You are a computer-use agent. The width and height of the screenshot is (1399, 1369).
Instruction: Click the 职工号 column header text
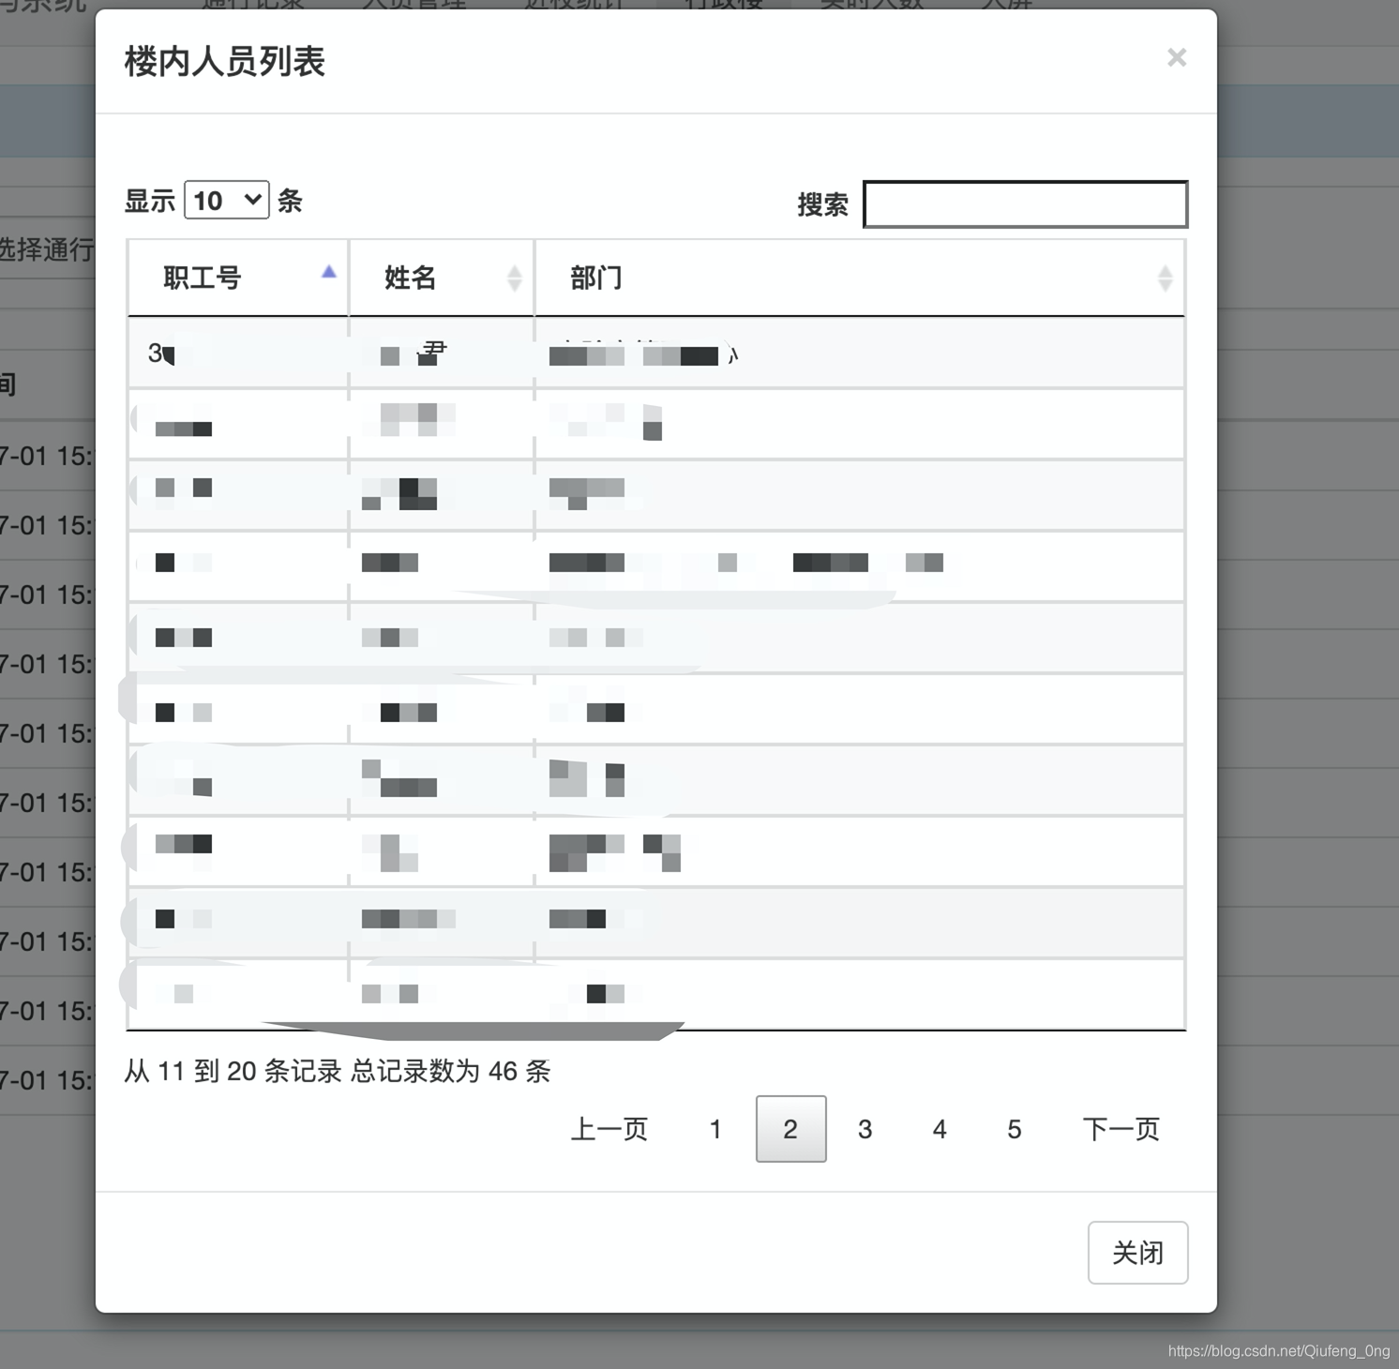[x=203, y=278]
